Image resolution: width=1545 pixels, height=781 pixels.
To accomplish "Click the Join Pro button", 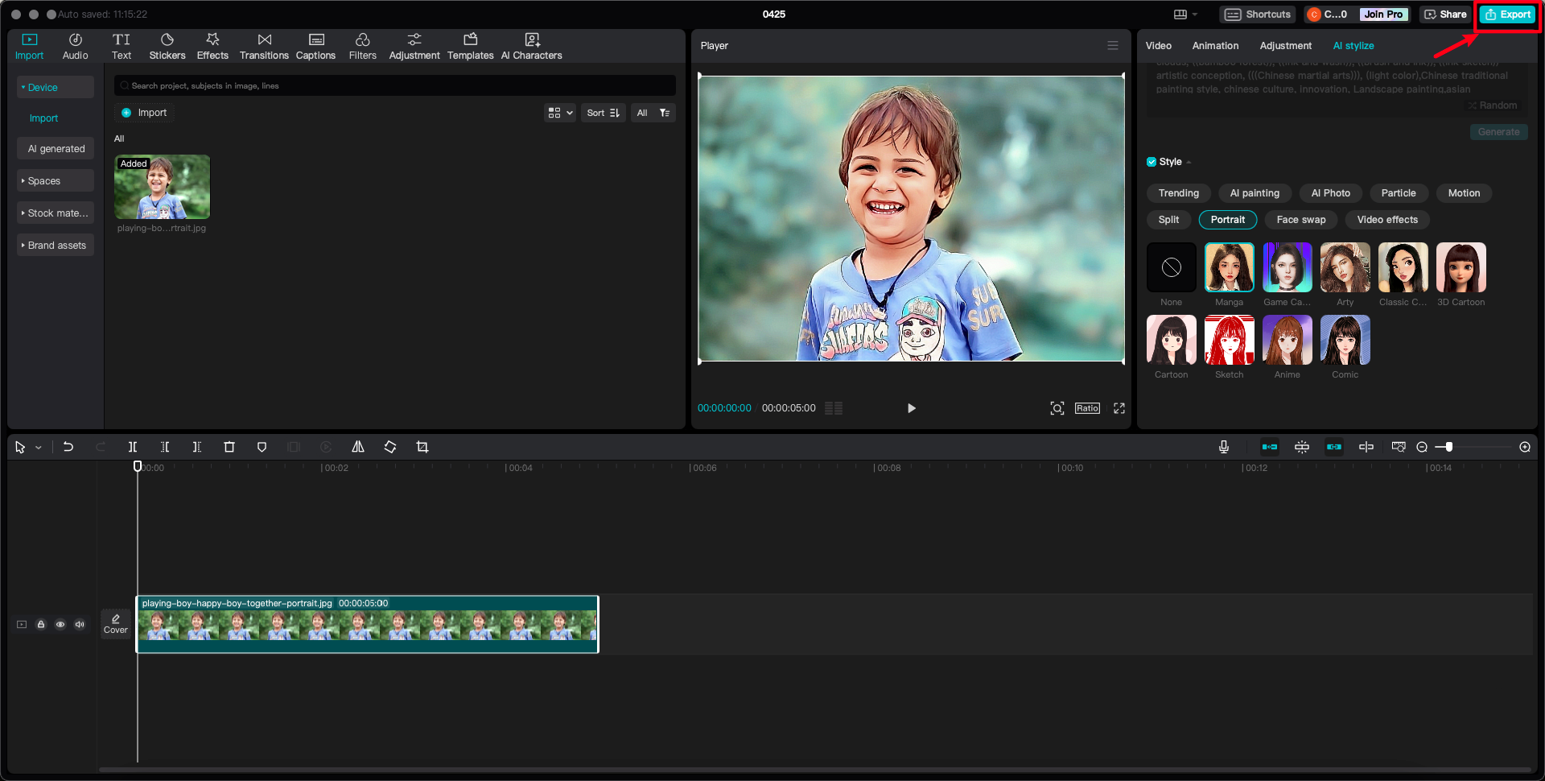I will tap(1382, 14).
